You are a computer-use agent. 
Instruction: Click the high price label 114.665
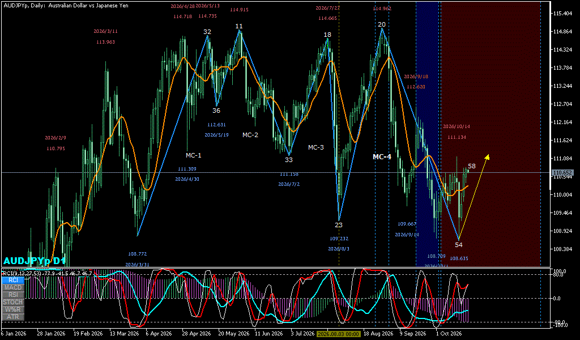pyautogui.click(x=328, y=19)
